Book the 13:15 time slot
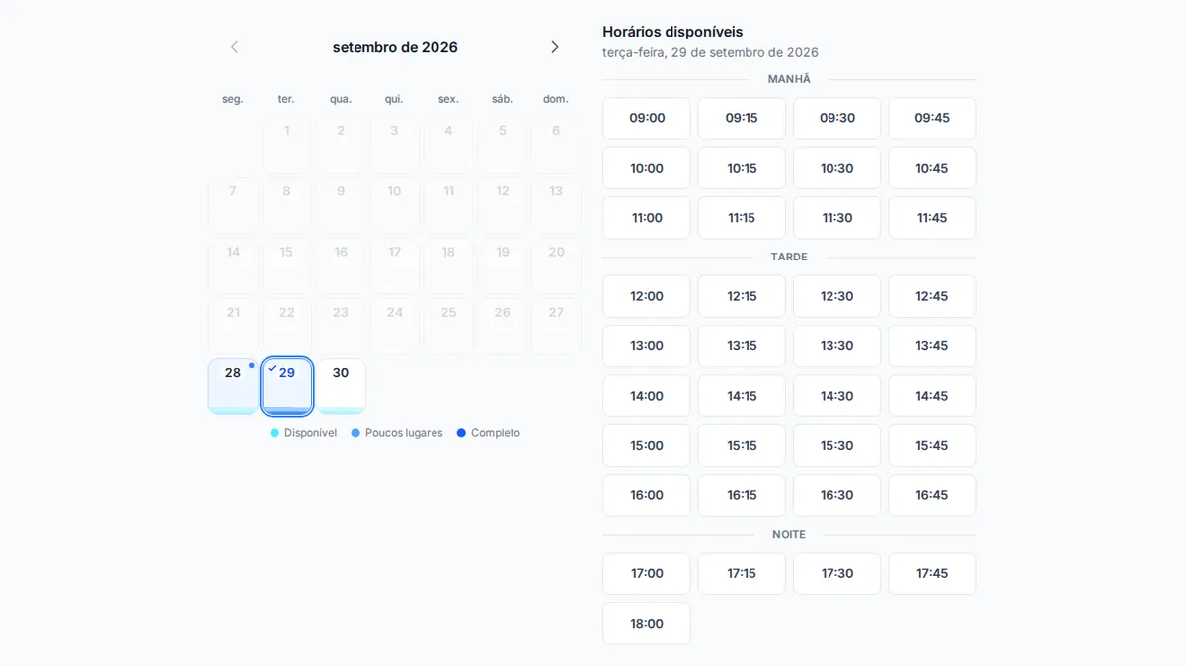 pyautogui.click(x=742, y=346)
